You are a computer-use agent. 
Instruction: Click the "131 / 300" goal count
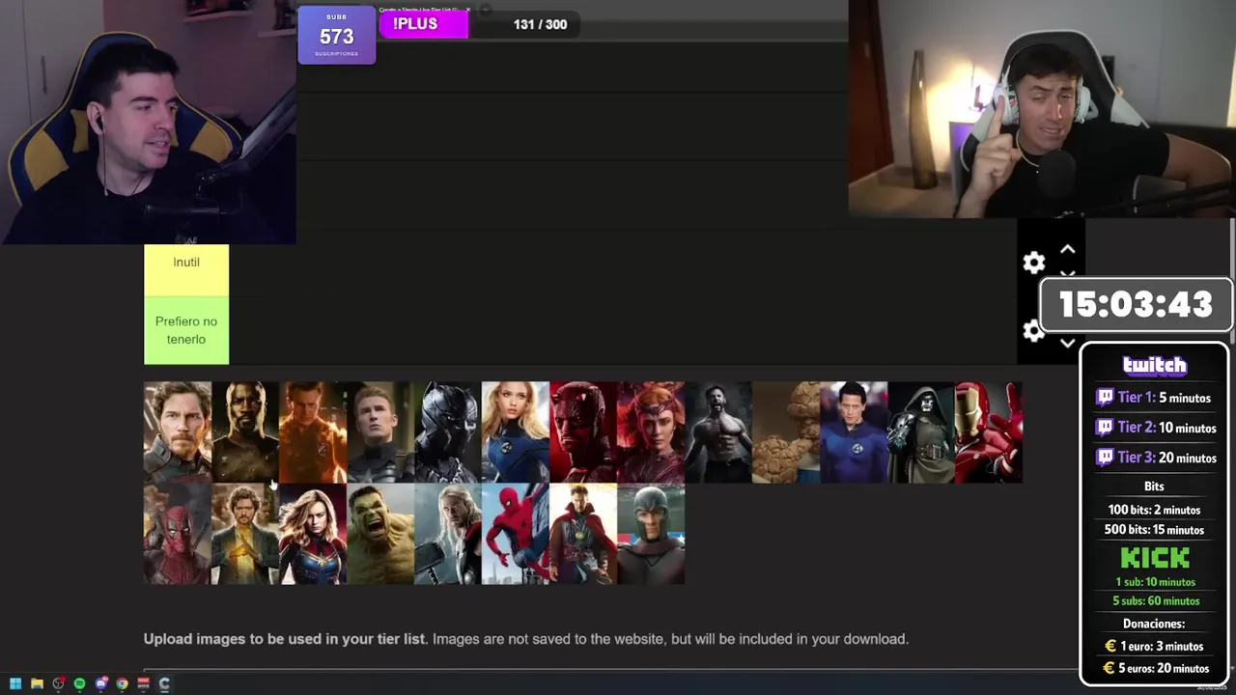point(540,24)
